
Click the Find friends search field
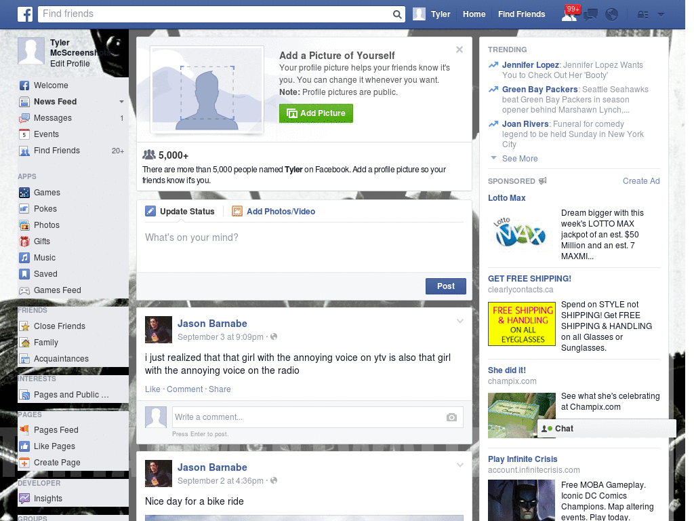(215, 14)
